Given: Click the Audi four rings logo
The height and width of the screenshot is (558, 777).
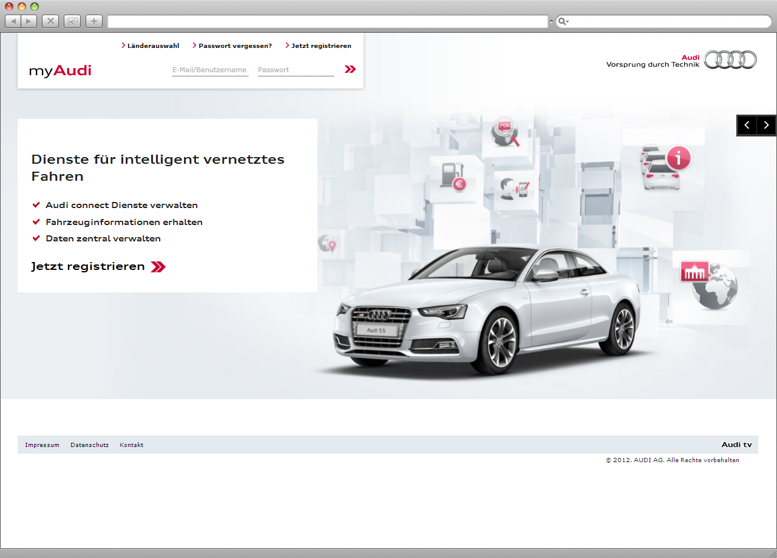Looking at the screenshot, I should pos(730,59).
